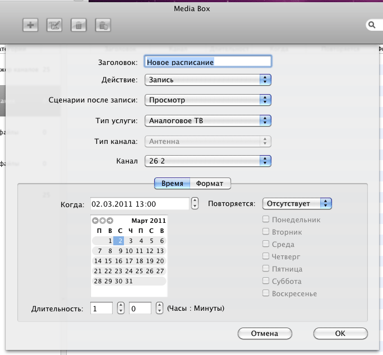Click the add schedule plus icon

point(30,25)
